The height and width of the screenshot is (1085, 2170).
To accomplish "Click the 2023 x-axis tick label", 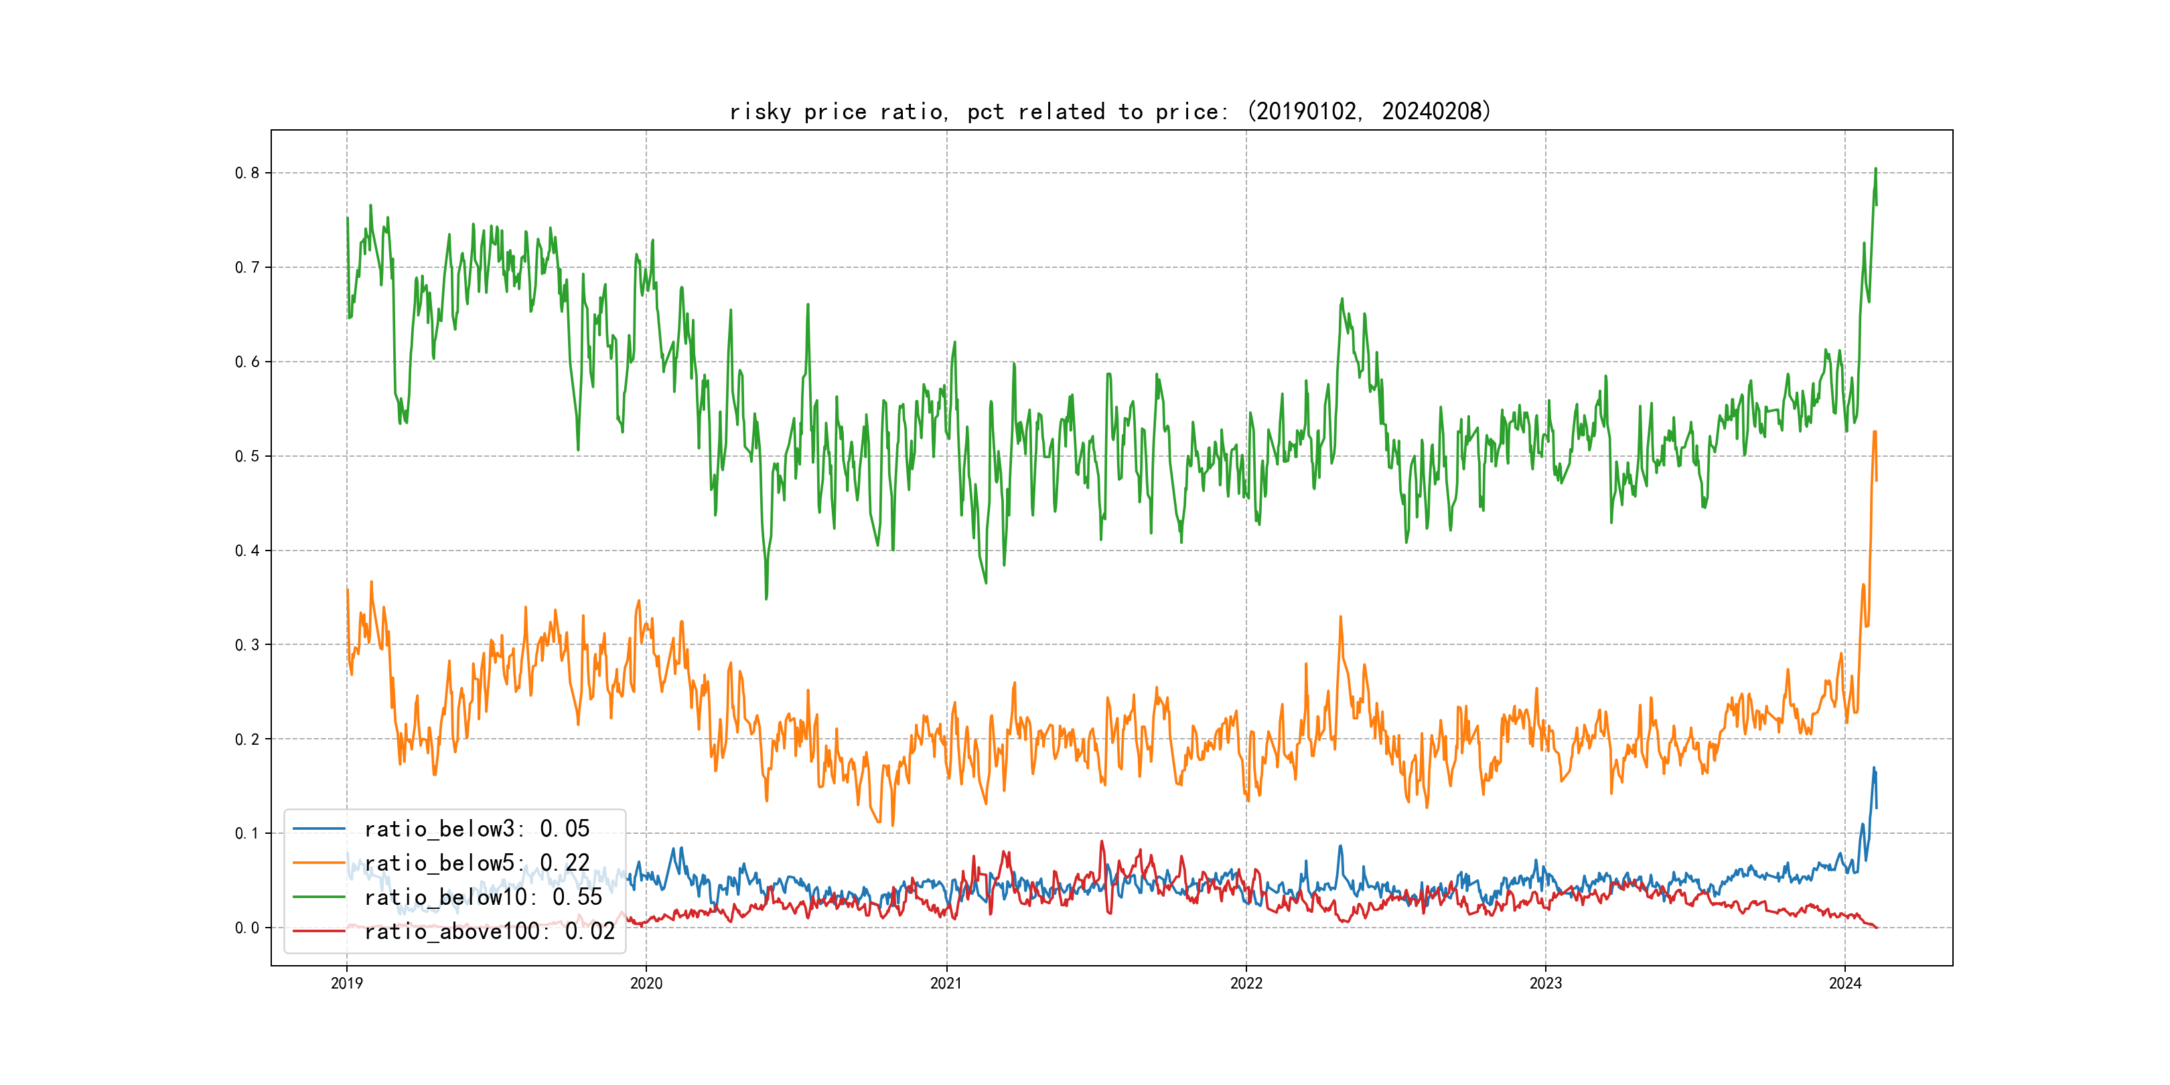I will 1545,983.
